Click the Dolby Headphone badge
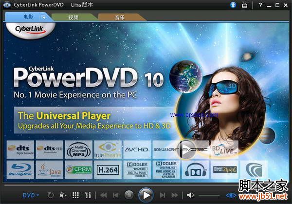 [x=196, y=169]
